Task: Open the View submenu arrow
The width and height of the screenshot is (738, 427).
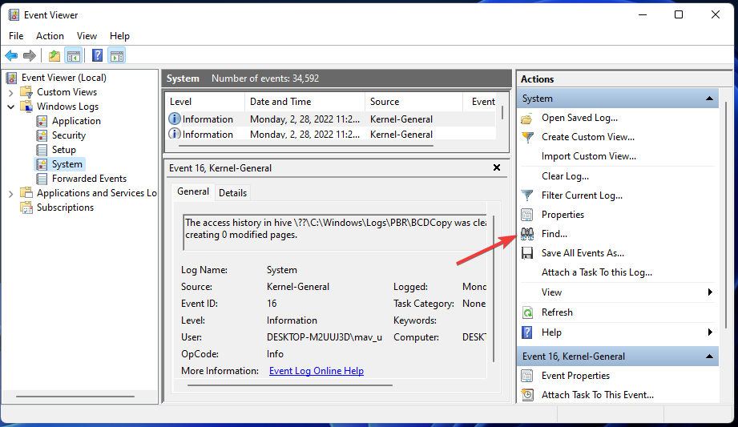Action: [x=710, y=292]
